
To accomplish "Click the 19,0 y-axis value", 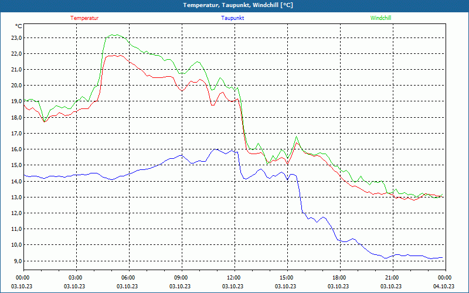I will (16, 101).
